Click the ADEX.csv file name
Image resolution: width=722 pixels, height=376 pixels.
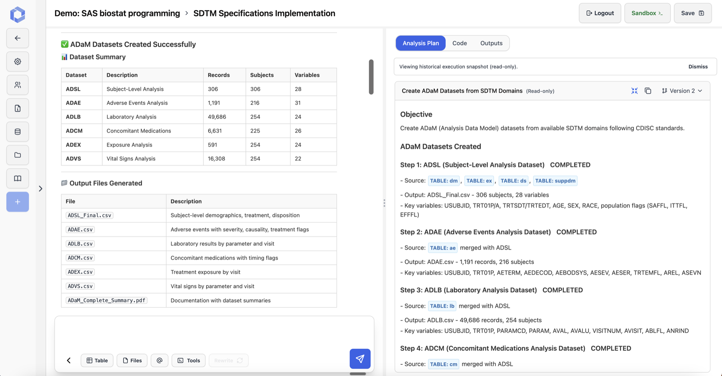tap(80, 272)
